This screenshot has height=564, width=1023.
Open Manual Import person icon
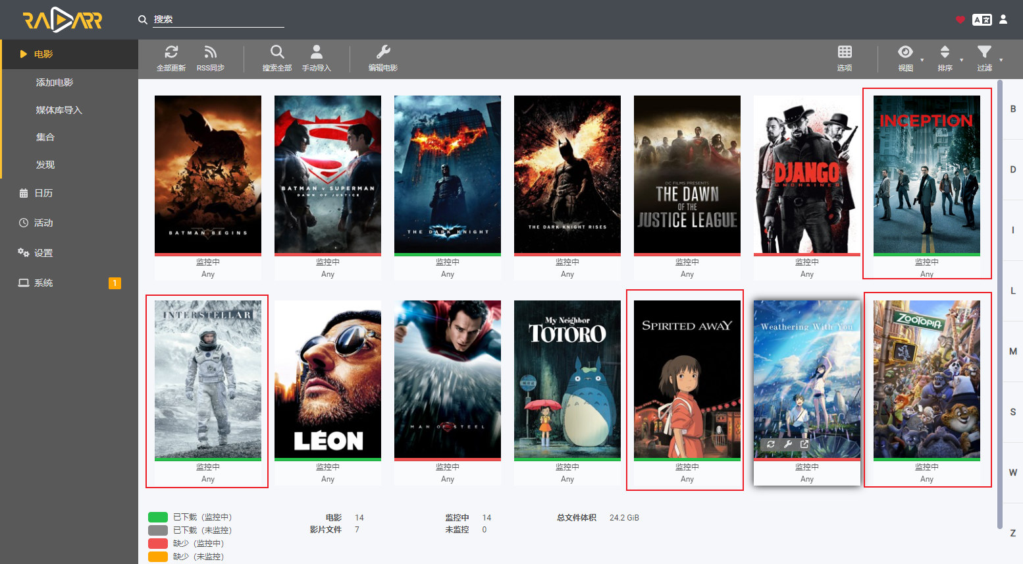tap(317, 52)
